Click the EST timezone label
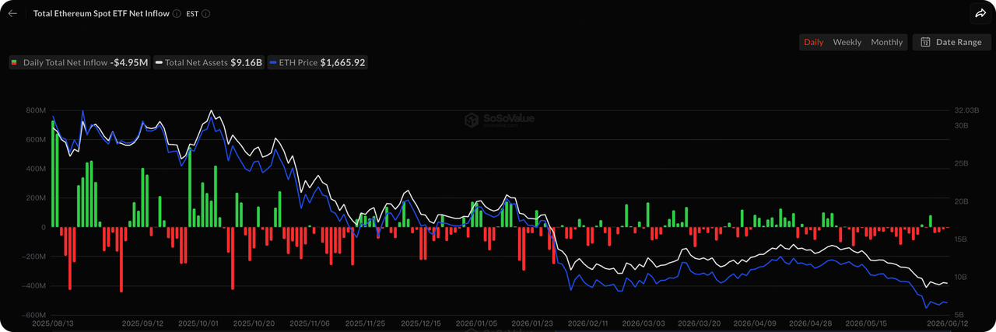 [192, 14]
